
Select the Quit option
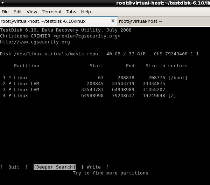(x=14, y=167)
